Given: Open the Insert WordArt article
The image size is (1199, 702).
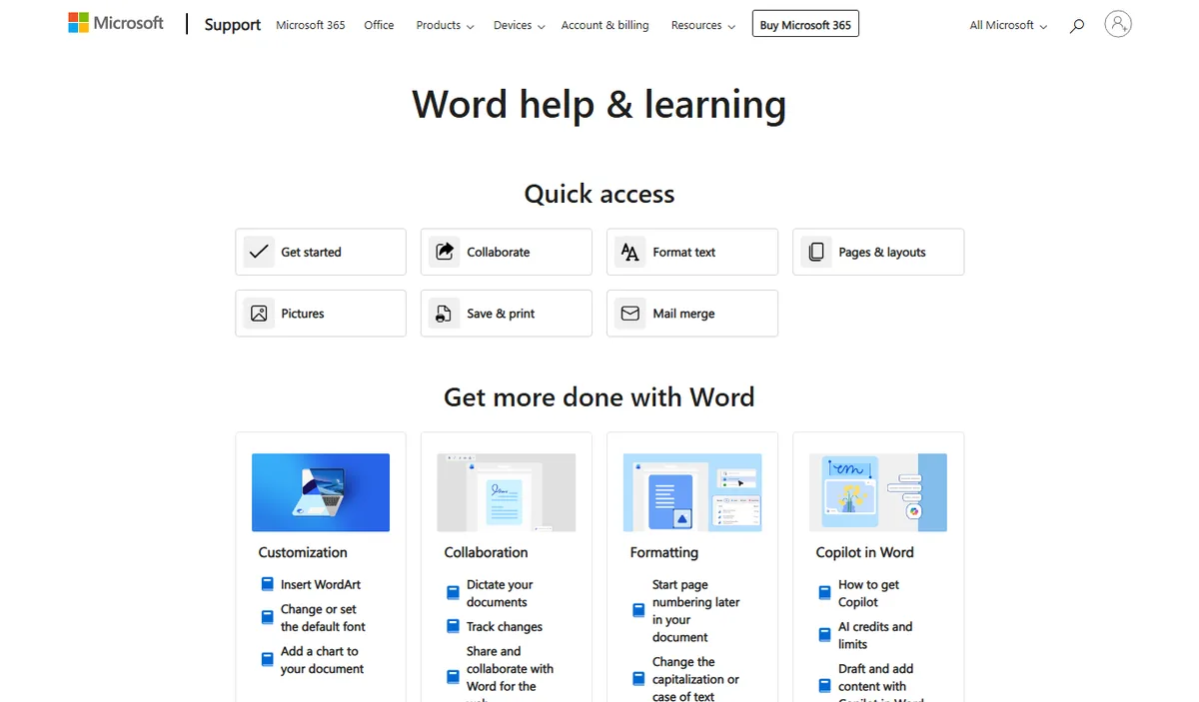Looking at the screenshot, I should click(x=321, y=584).
